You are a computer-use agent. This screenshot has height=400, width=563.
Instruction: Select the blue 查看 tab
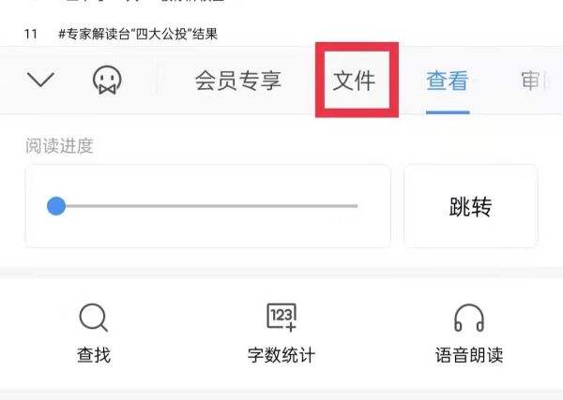point(448,81)
